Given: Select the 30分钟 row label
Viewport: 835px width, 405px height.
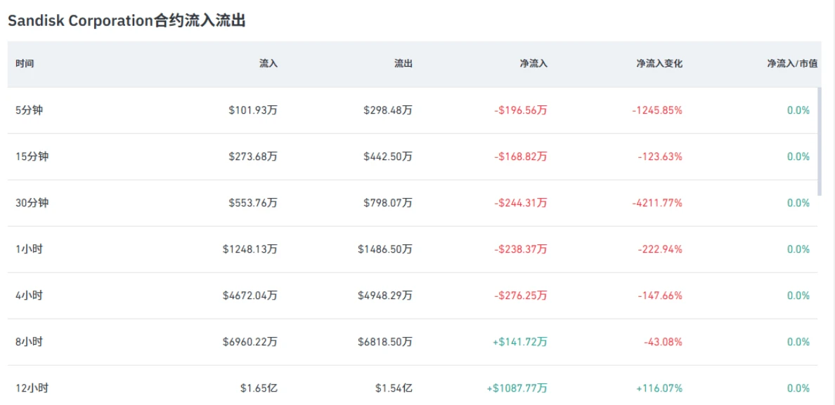Looking at the screenshot, I should pos(32,203).
